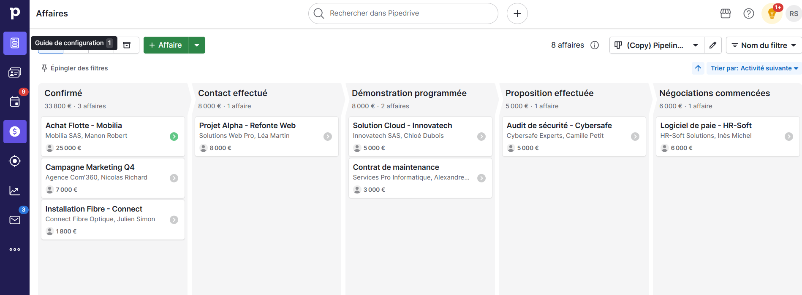This screenshot has height=295, width=802.
Task: Open the lightbulb Sales Assistant icon
Action: (772, 13)
